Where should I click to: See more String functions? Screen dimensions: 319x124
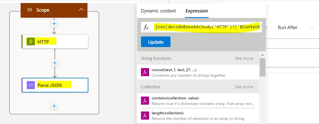click(244, 58)
